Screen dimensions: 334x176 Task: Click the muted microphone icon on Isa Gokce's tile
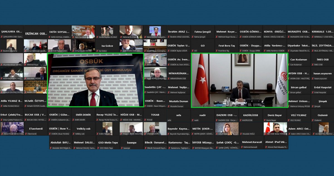pos(97,51)
